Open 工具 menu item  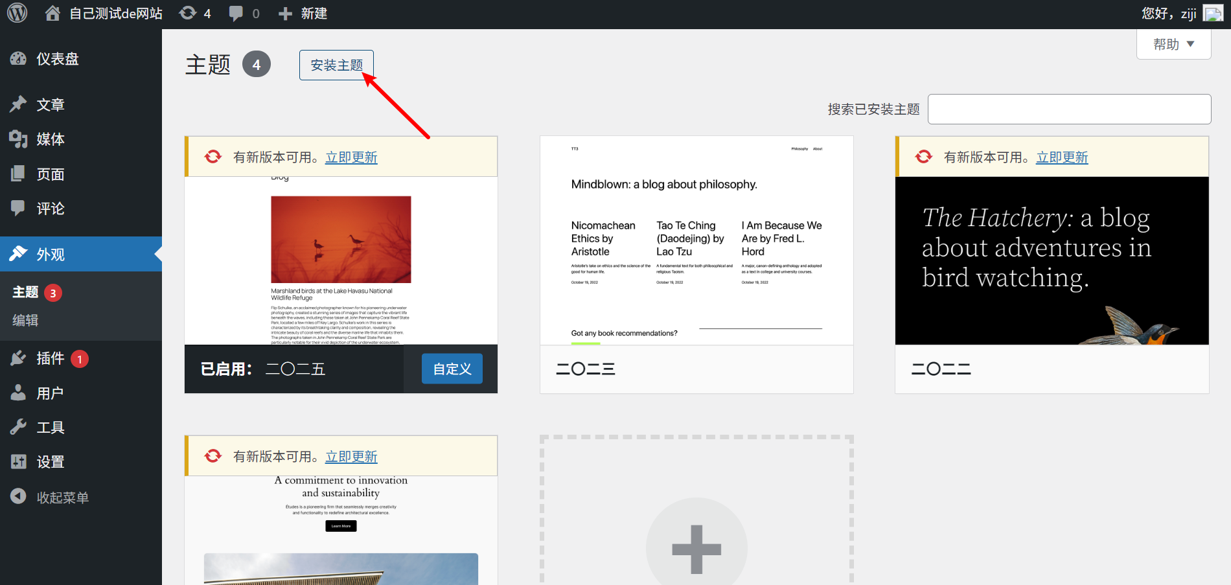[x=81, y=427]
